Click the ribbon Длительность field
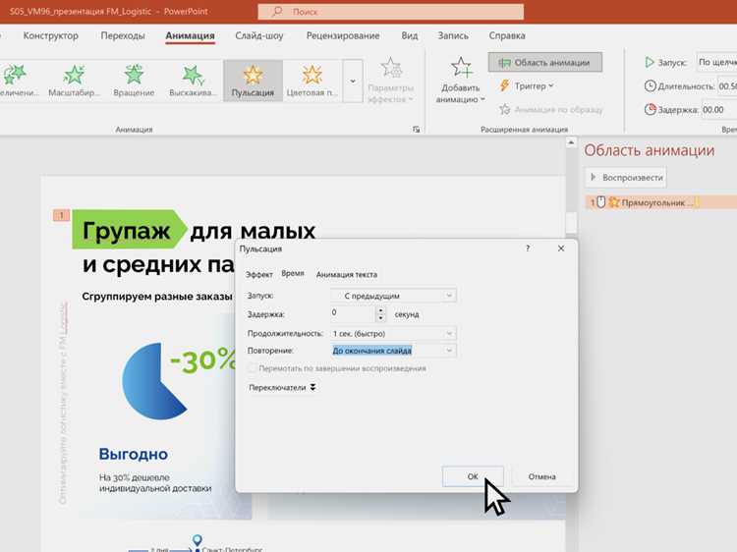Screen dimensions: 737x552 (x=727, y=86)
